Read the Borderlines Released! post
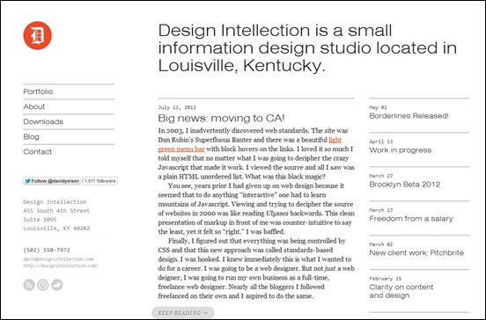486x320 pixels. tap(409, 116)
